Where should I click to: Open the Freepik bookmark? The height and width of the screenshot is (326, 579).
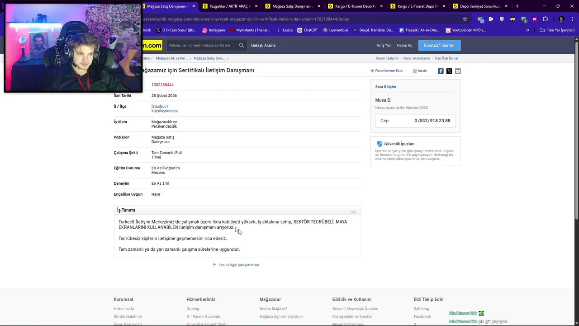click(419, 30)
